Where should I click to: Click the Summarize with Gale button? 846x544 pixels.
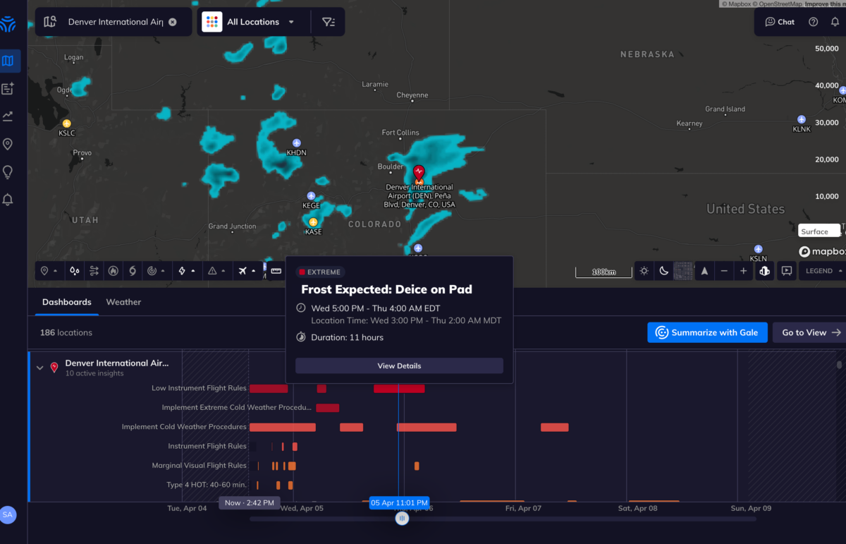[x=706, y=332]
